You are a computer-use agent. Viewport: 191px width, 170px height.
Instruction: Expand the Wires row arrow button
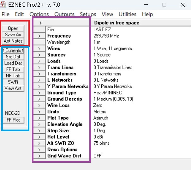coord(39,49)
